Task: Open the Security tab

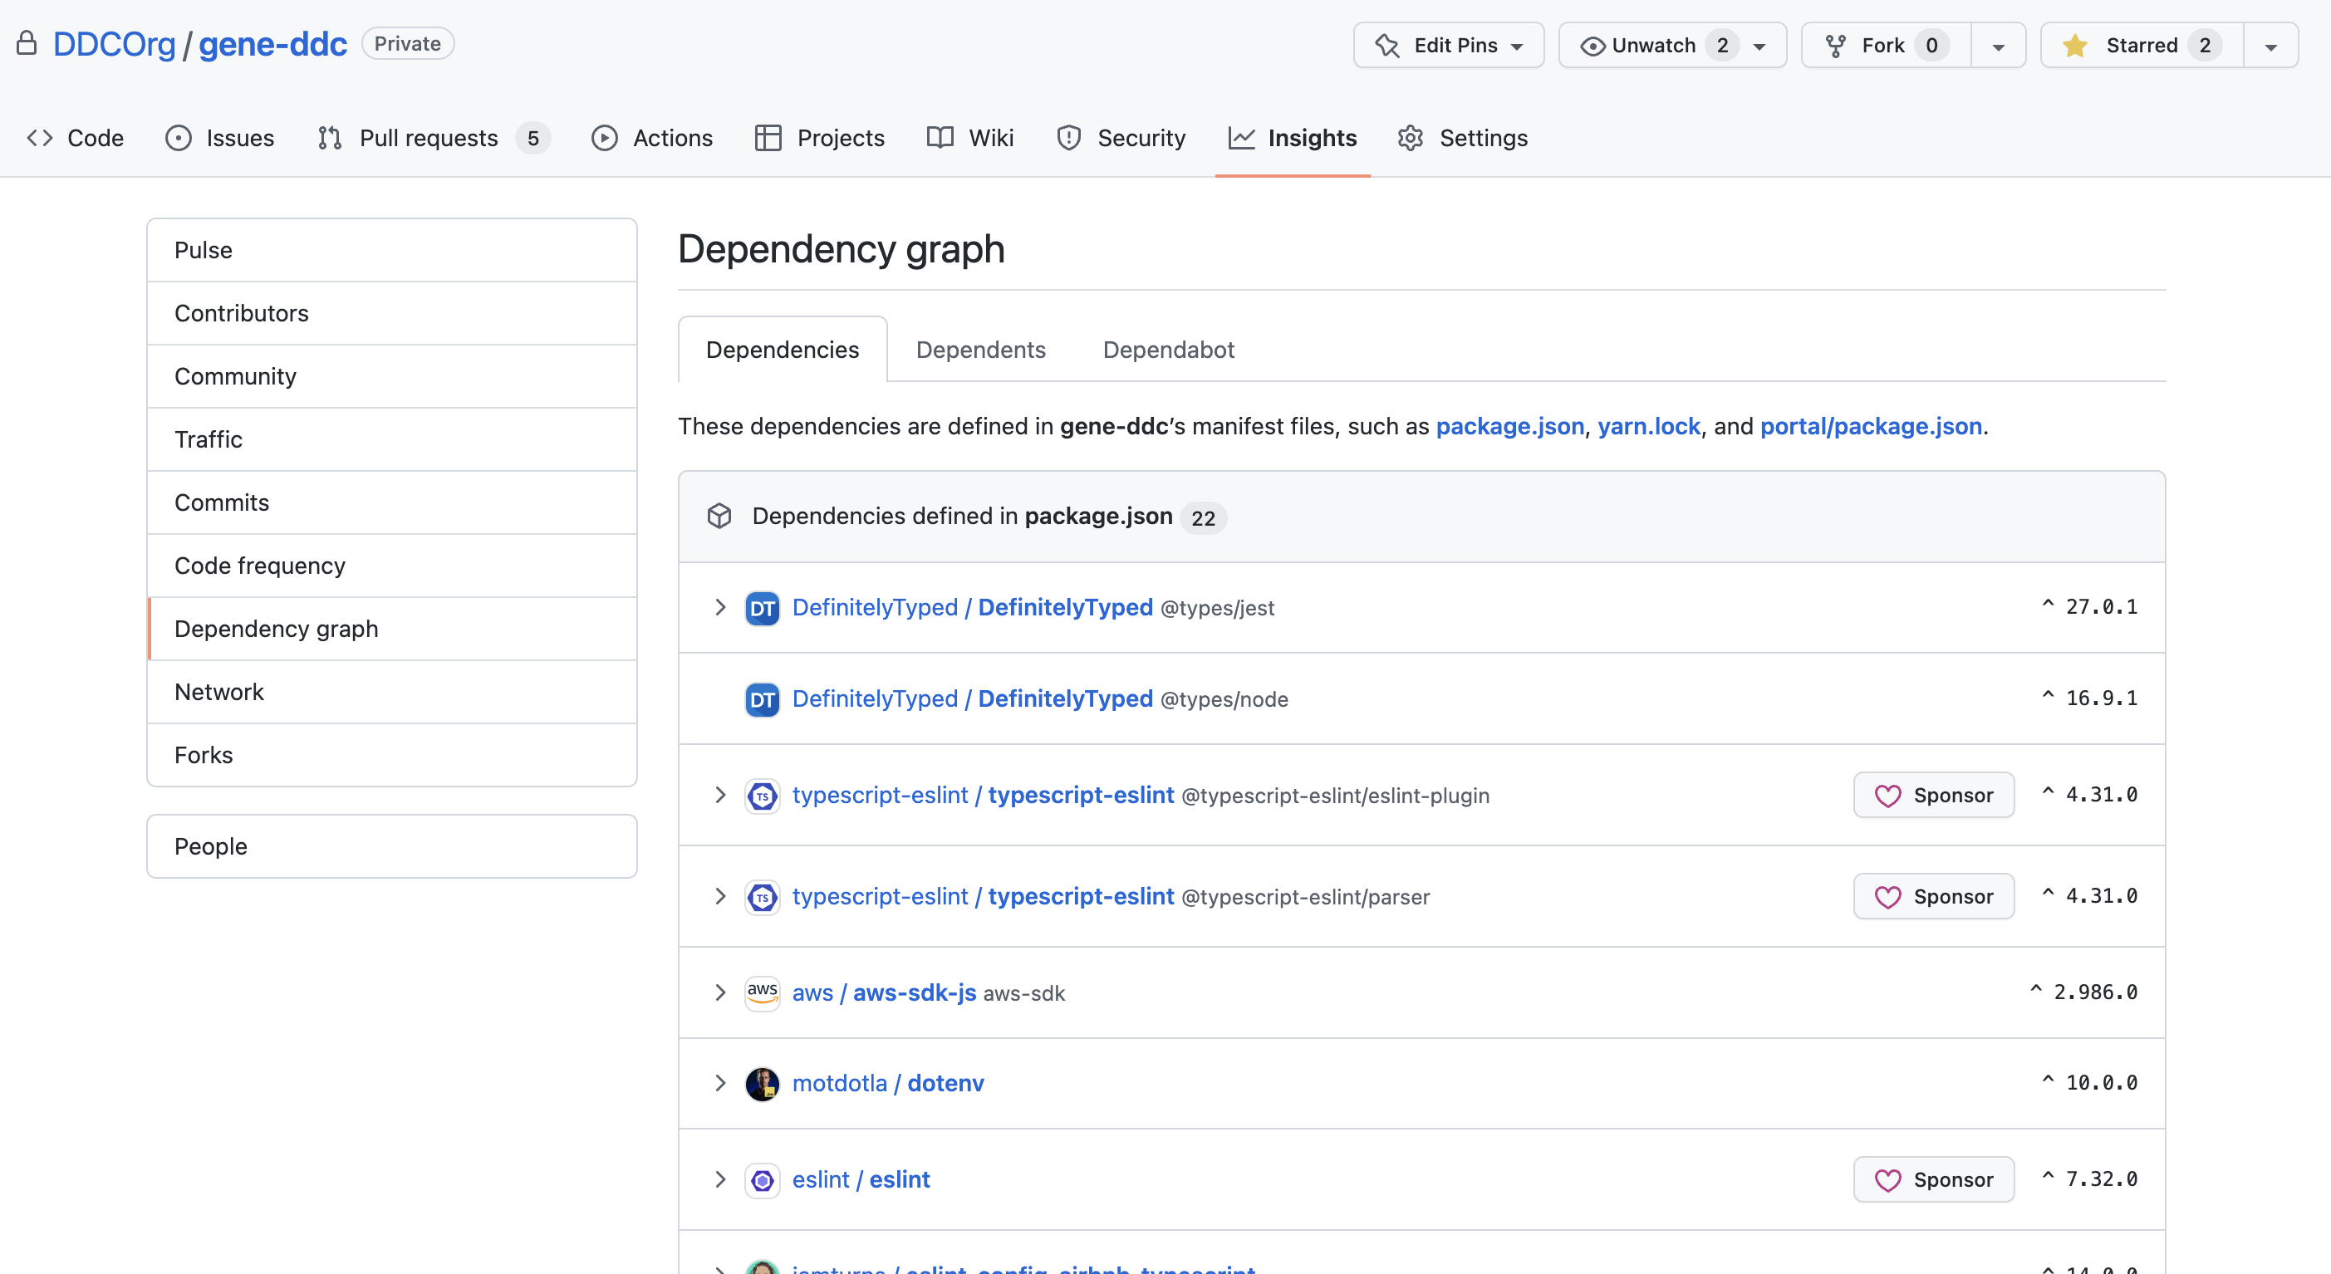Action: tap(1121, 138)
